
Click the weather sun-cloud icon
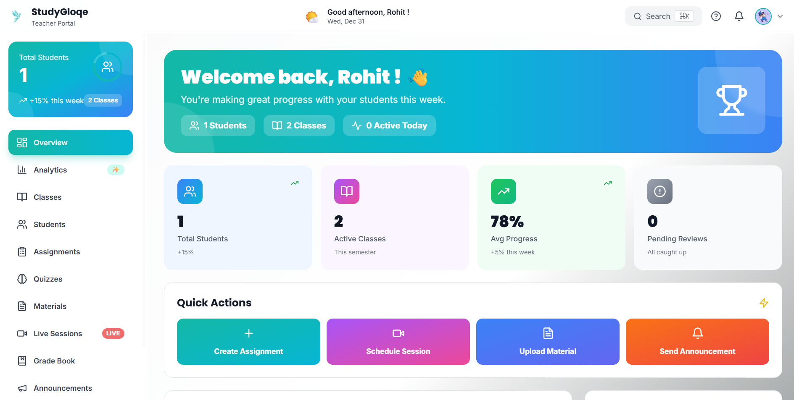312,17
